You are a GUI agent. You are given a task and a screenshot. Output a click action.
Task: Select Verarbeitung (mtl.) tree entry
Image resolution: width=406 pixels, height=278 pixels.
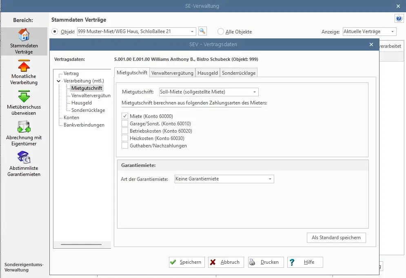click(x=84, y=81)
